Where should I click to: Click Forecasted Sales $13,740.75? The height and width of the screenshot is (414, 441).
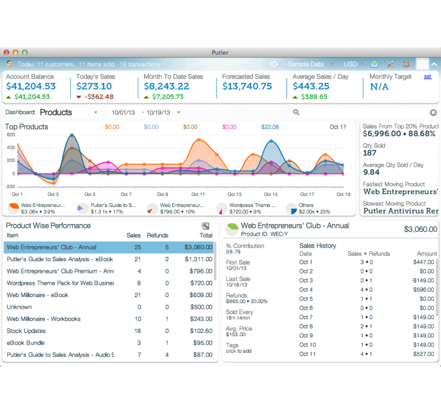pos(247,86)
